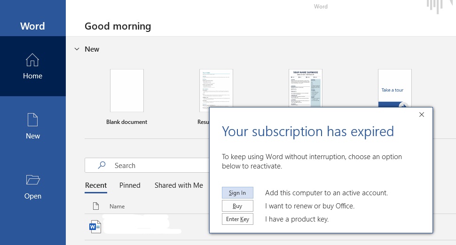Viewport: 456px width, 245px height.
Task: Click the Sign In button in the dialog
Action: point(237,193)
